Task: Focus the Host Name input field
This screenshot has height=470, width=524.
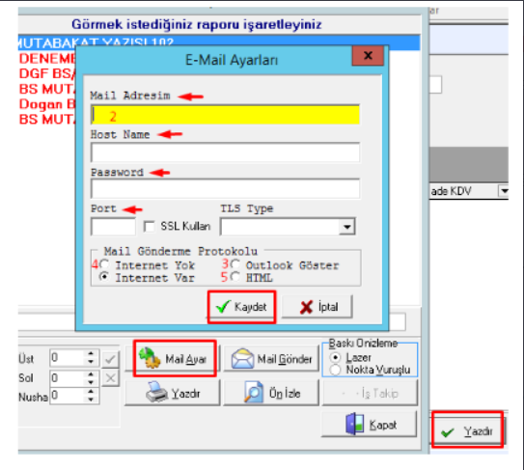Action: (x=225, y=152)
